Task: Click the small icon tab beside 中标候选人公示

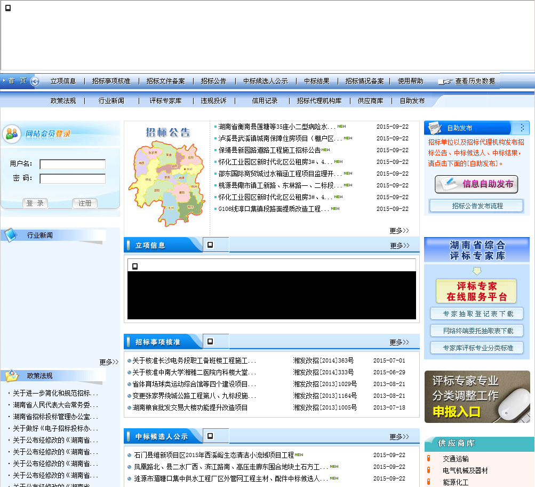Action: pyautogui.click(x=211, y=436)
